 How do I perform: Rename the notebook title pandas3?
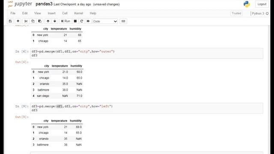pyautogui.click(x=44, y=4)
